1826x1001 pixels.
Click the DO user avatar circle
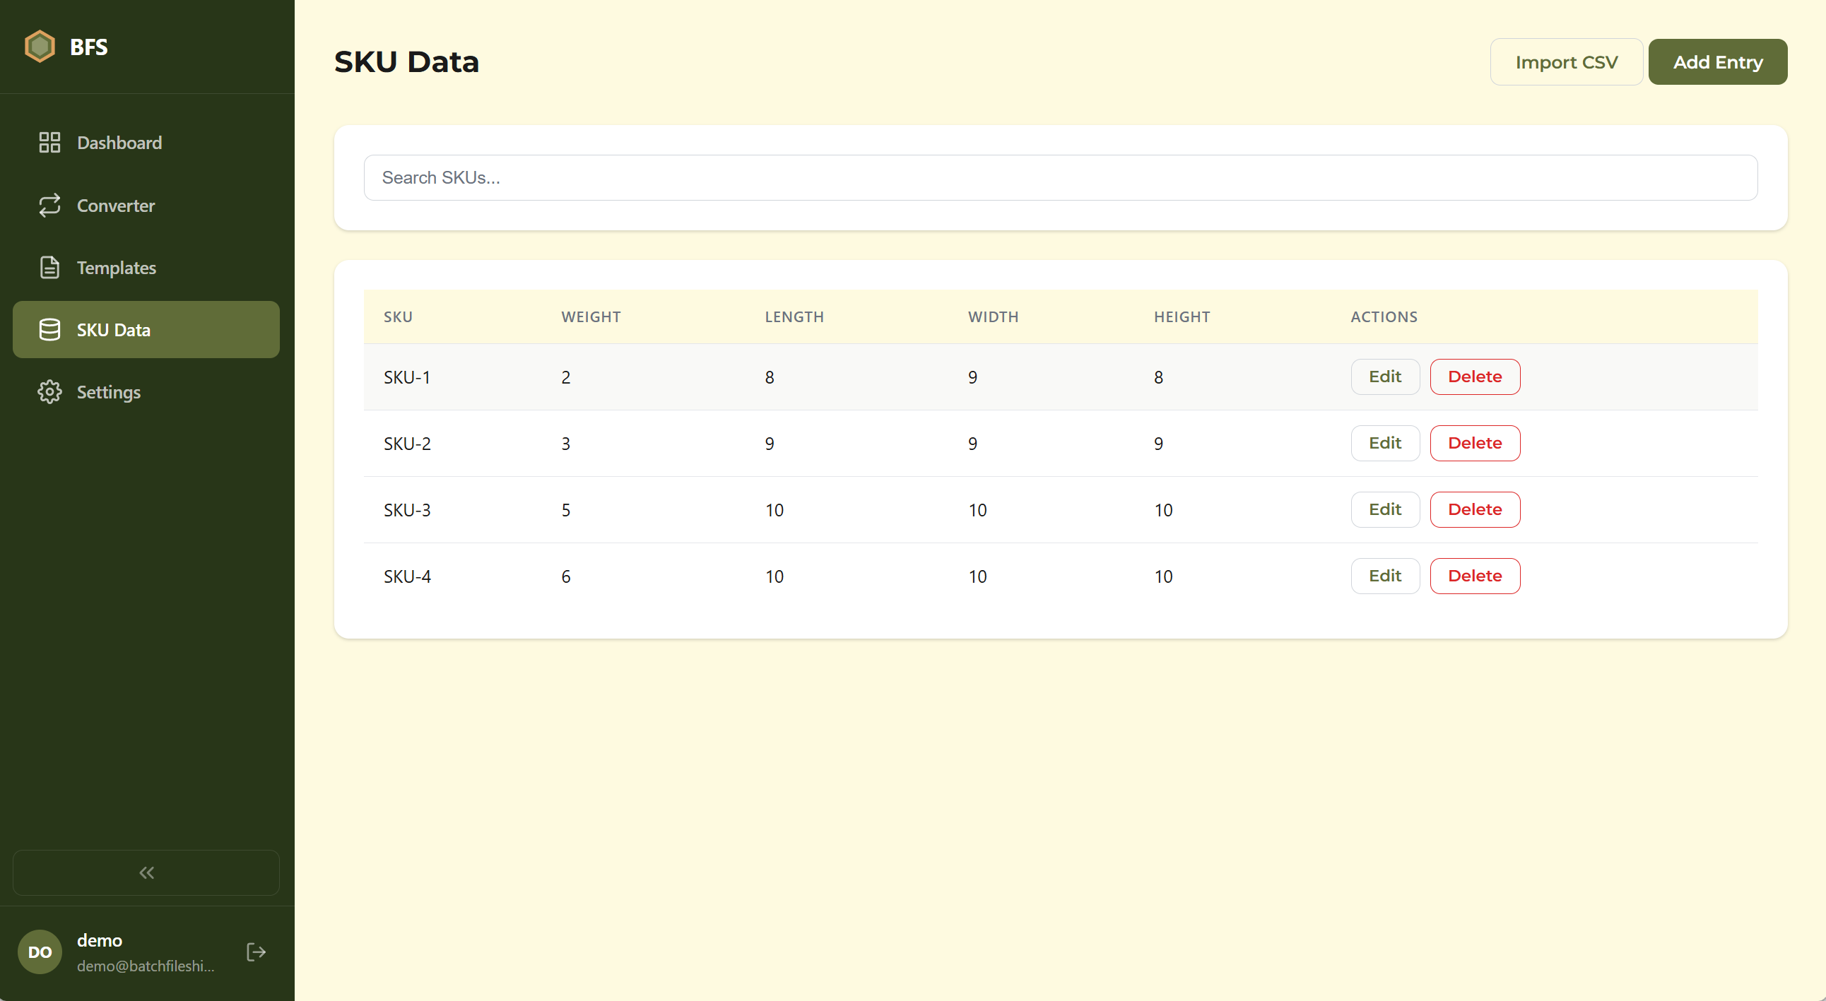(x=39, y=952)
